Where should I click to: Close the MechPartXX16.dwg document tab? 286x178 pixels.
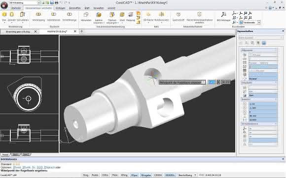coord(75,31)
